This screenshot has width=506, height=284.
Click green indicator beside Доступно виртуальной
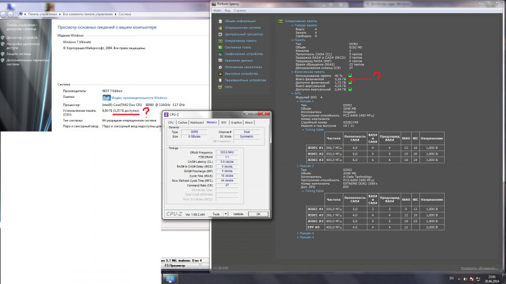349,90
